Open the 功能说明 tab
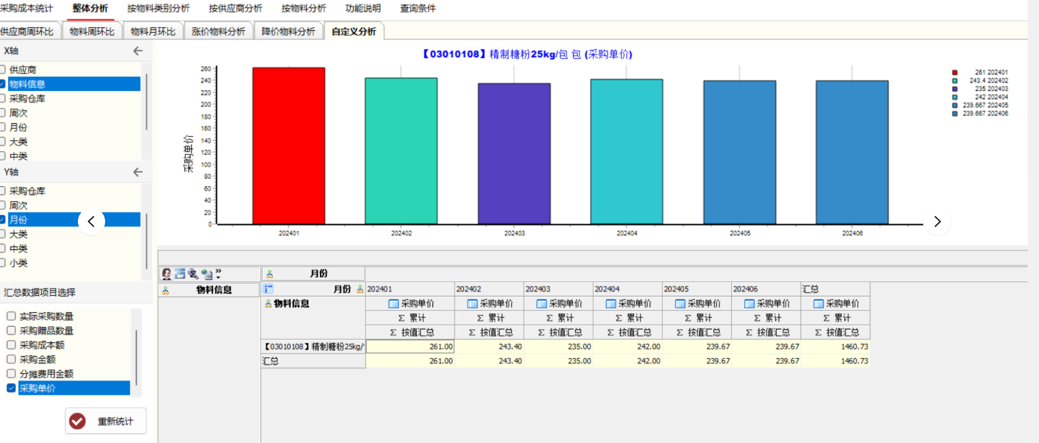Image resolution: width=1039 pixels, height=443 pixels. coord(363,9)
